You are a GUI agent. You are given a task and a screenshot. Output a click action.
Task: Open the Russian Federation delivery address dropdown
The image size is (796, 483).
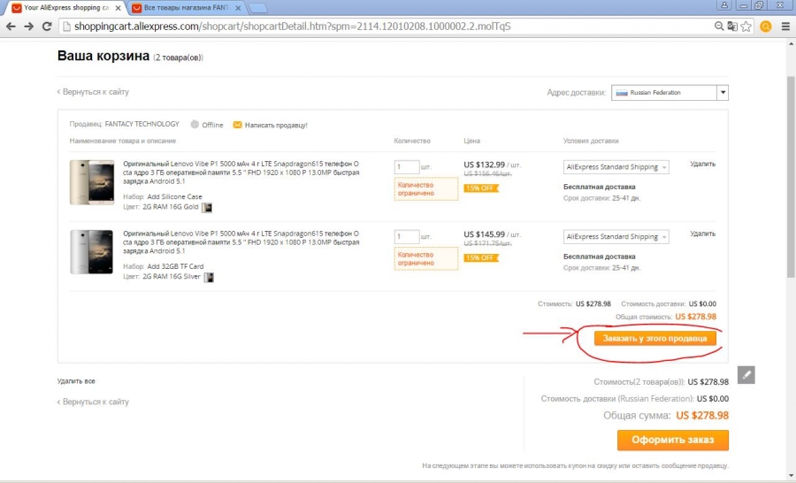coord(670,92)
